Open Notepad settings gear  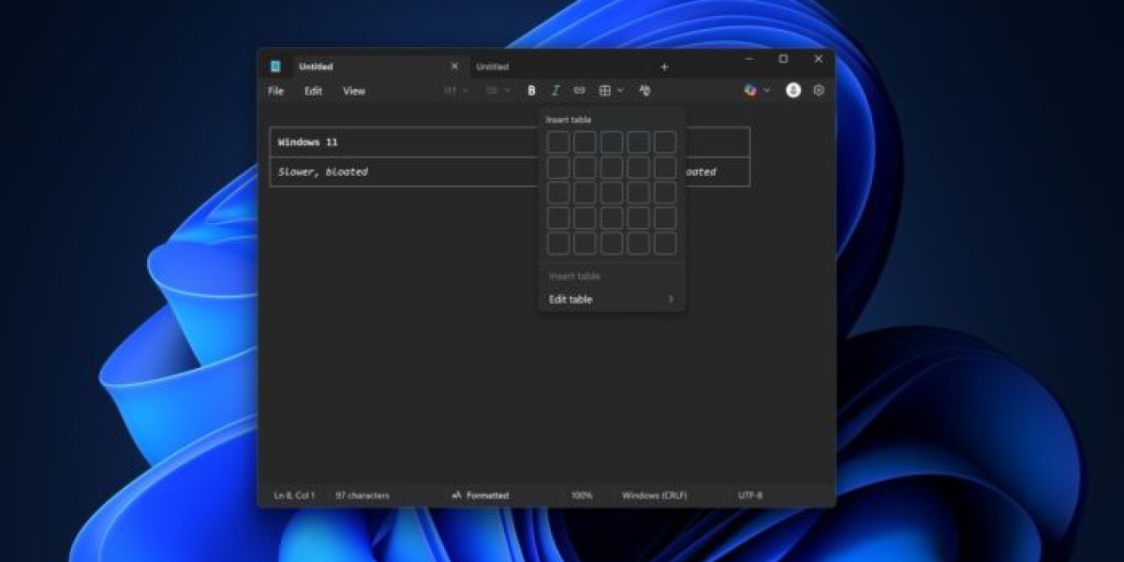click(819, 91)
